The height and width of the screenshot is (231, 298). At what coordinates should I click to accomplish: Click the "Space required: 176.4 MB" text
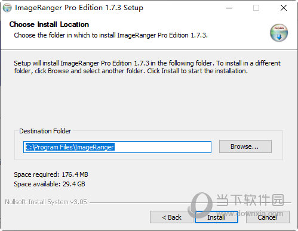coord(51,174)
